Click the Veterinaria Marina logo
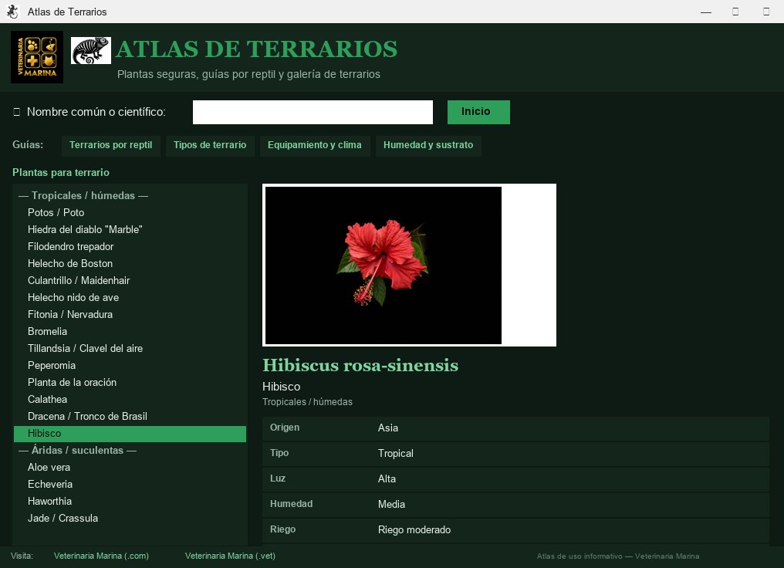 37,57
